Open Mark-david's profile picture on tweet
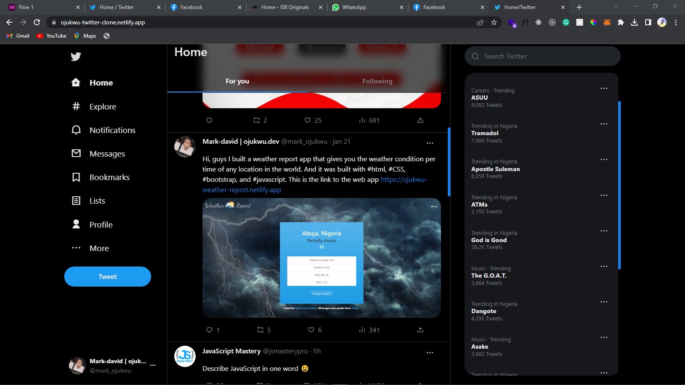 coord(185,147)
